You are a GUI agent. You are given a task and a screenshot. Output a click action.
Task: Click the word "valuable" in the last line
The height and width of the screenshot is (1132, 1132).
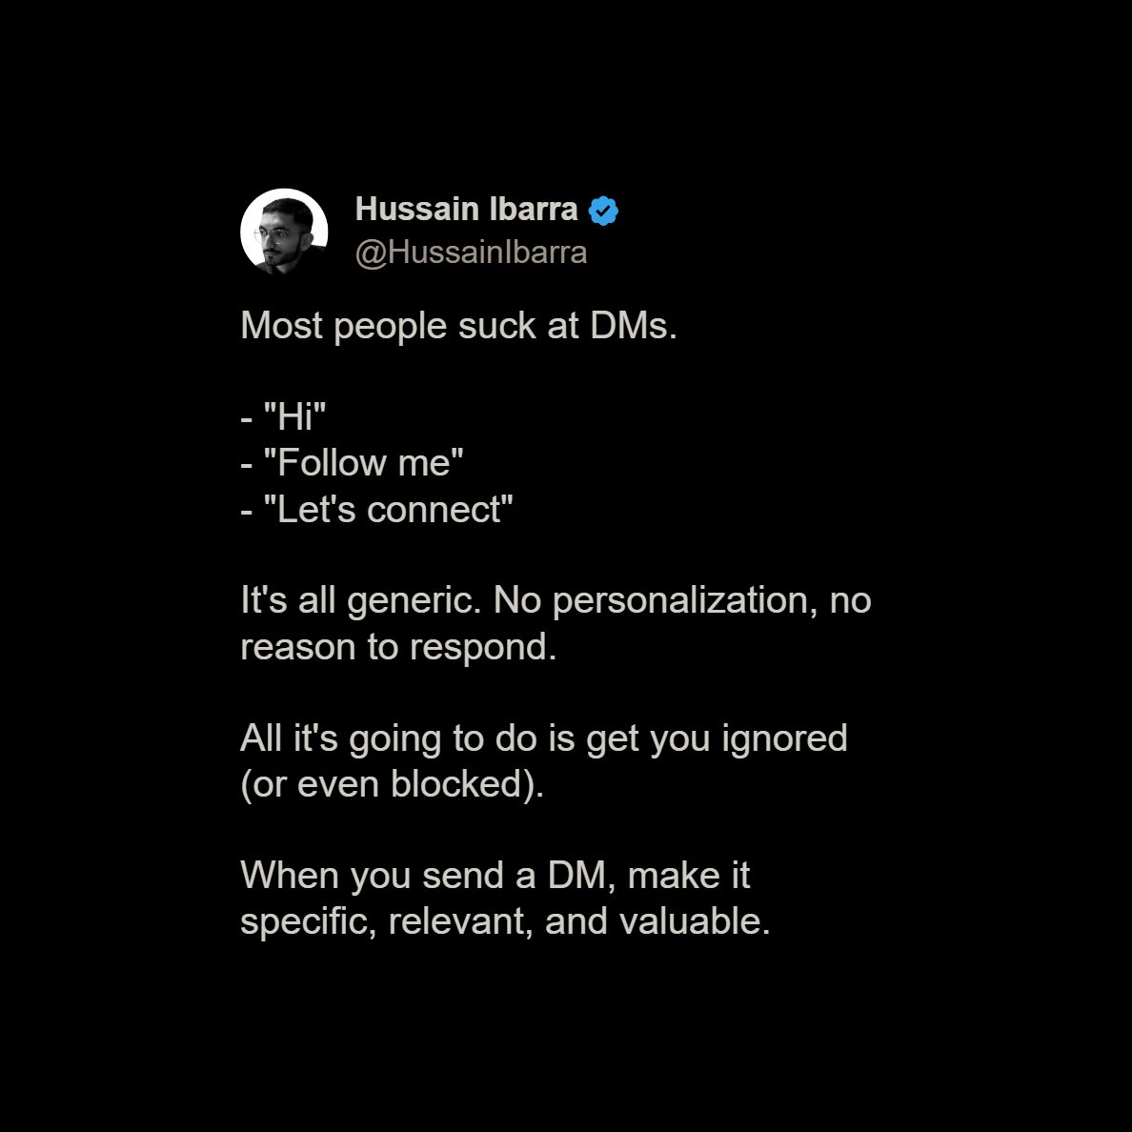695,922
